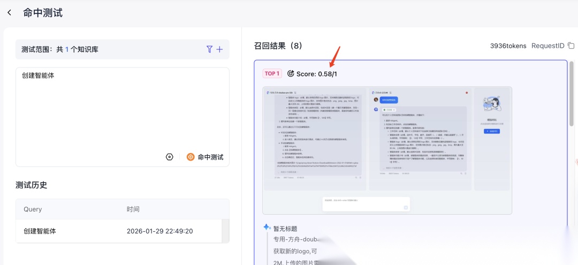Click the history time 2026-01-29 22:49:20
Viewport: 578px width, 265px height.
(x=159, y=231)
